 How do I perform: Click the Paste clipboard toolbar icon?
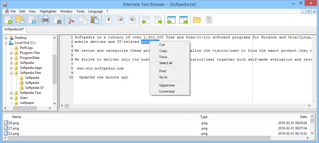(95, 20)
